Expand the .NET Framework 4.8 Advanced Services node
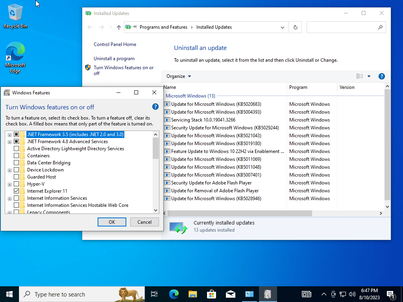 9,142
